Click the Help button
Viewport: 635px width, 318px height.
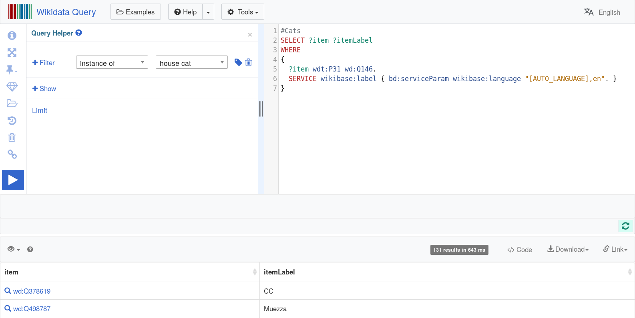tap(185, 12)
